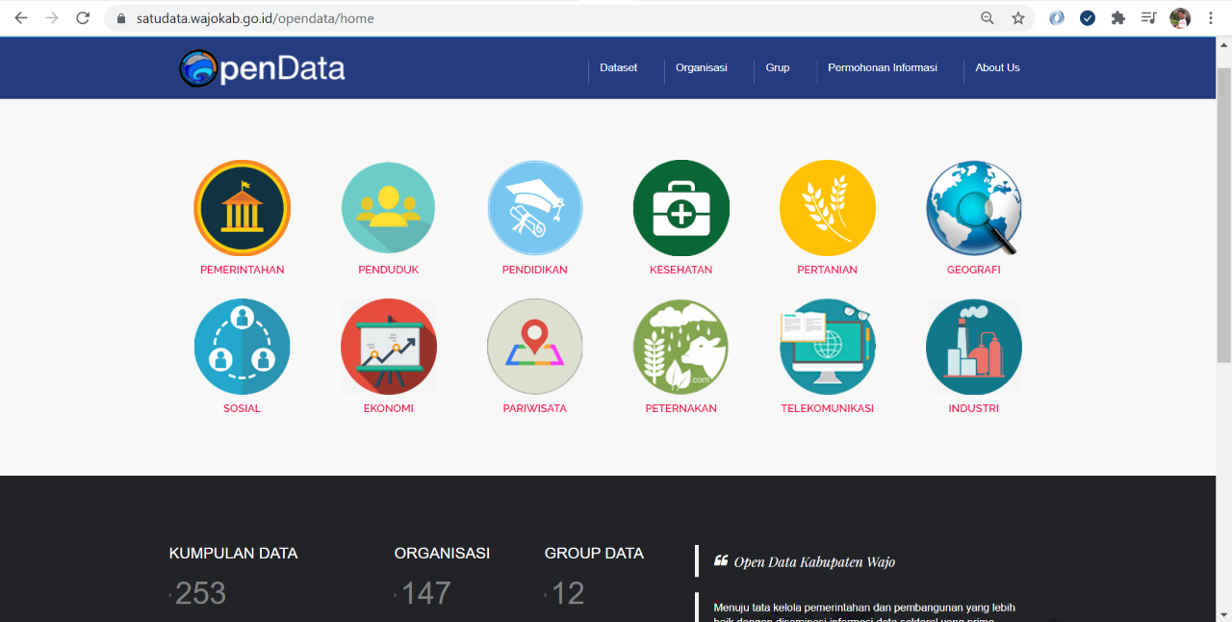The height and width of the screenshot is (622, 1232).
Task: Open the Pemerintahan government building icon
Action: tap(242, 208)
